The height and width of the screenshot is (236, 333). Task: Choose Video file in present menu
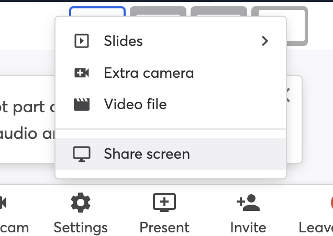[171, 104]
